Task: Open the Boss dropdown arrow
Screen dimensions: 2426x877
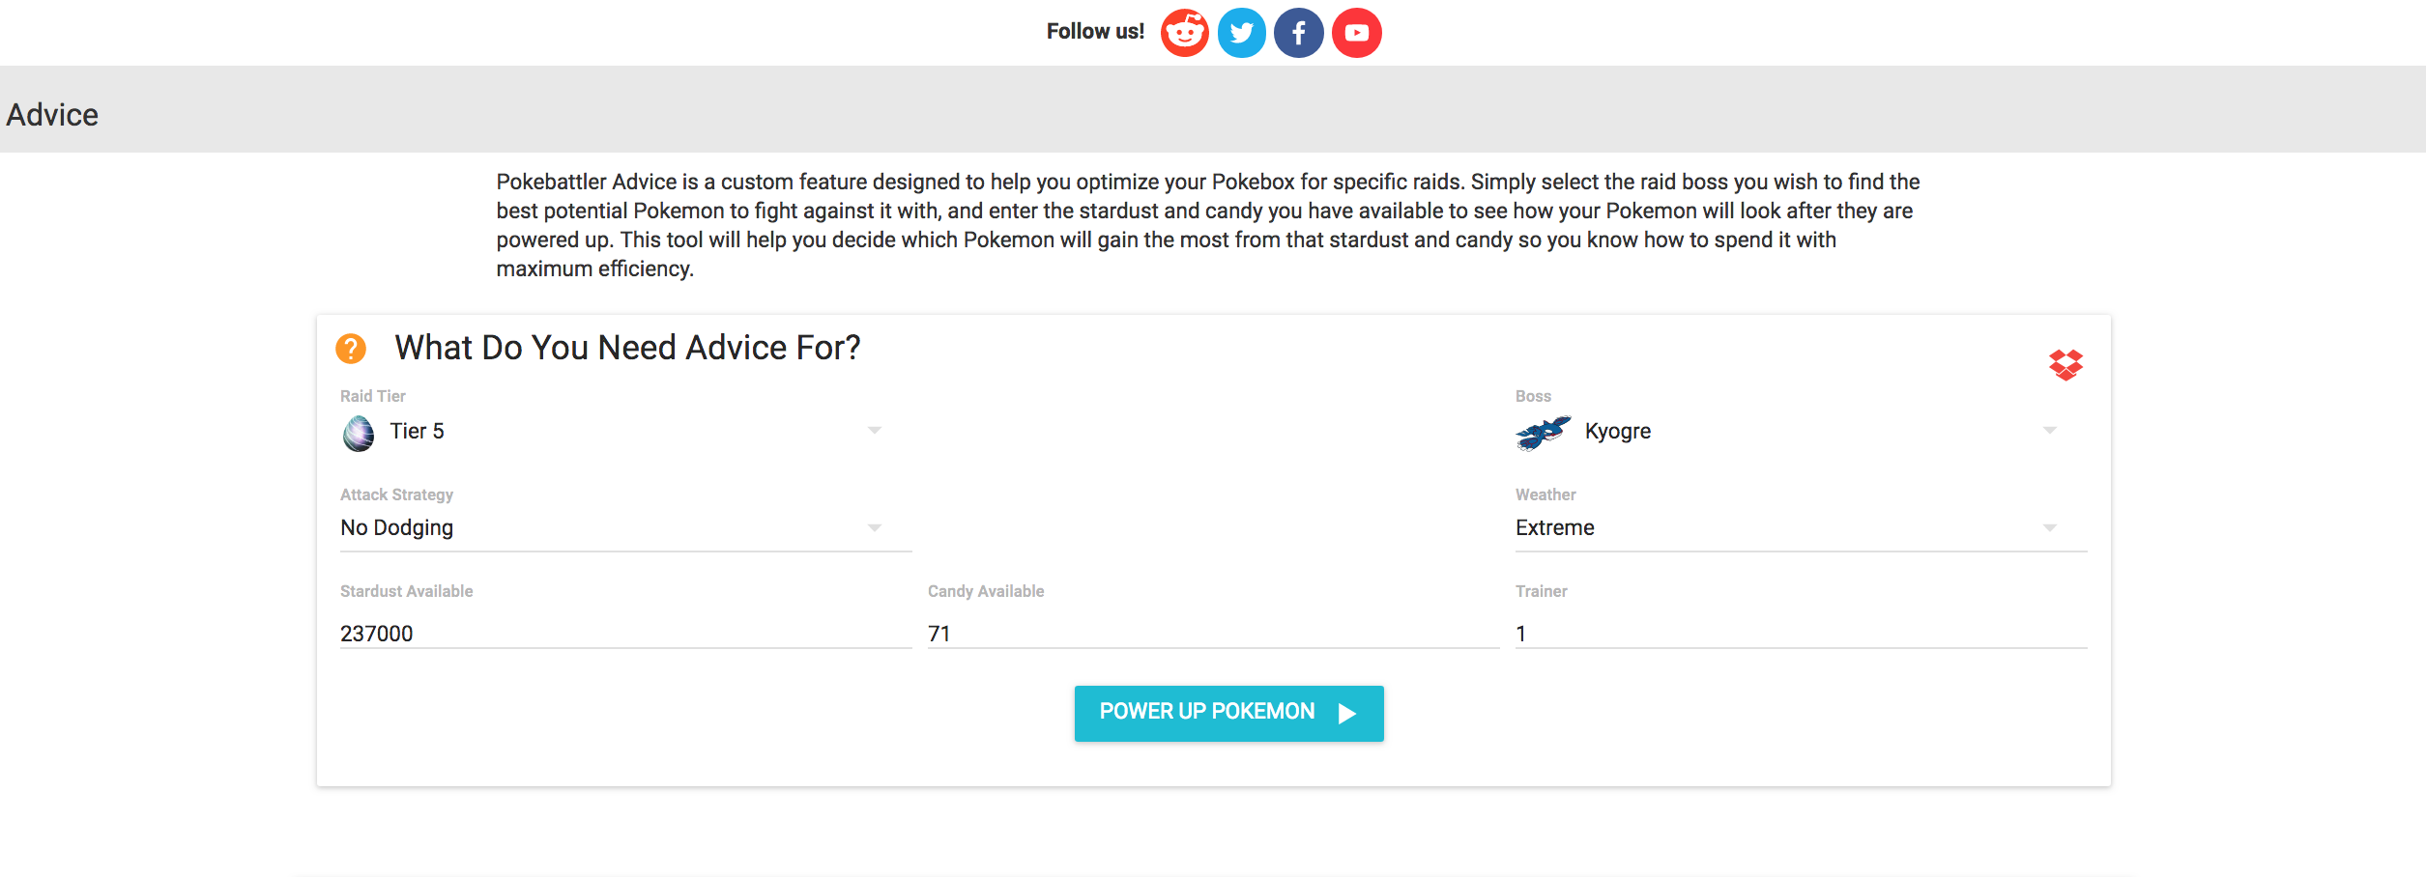Action: point(2049,431)
